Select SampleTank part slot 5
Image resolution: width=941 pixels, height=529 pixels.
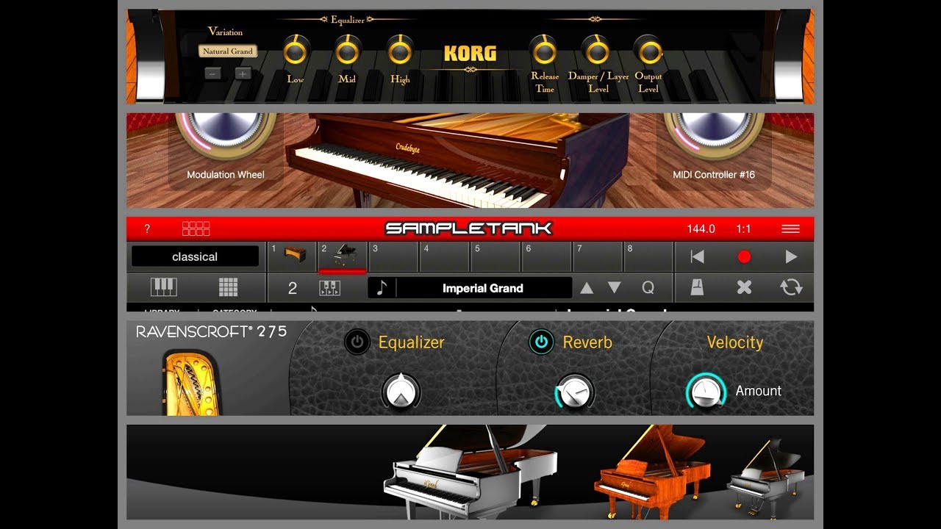pyautogui.click(x=495, y=257)
